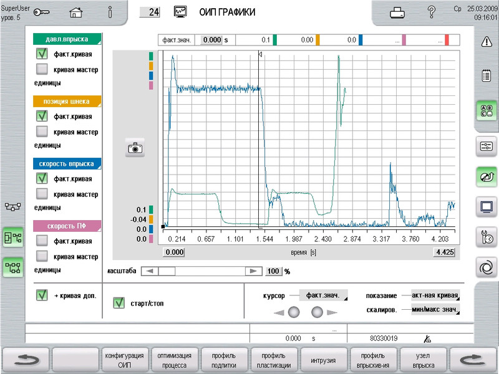Open help question mark icon
The height and width of the screenshot is (374, 499).
point(432,12)
